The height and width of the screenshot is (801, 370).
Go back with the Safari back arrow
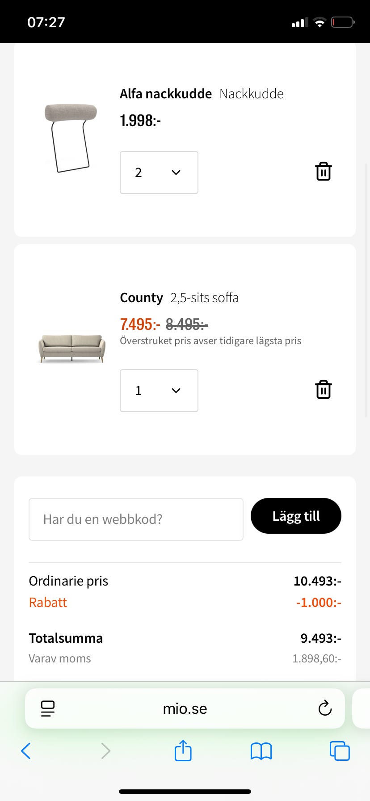pyautogui.click(x=26, y=751)
